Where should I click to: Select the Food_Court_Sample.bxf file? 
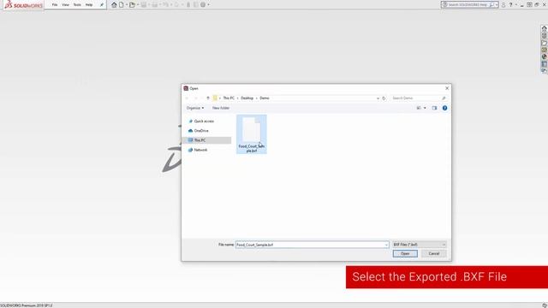251,134
